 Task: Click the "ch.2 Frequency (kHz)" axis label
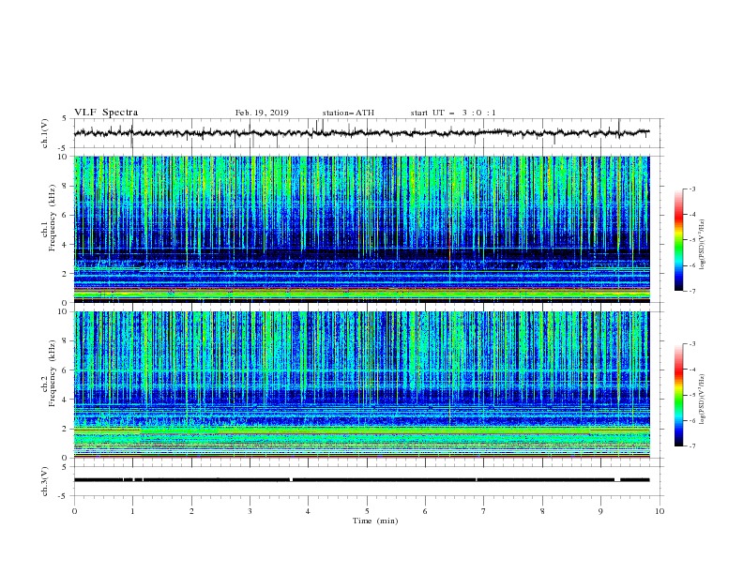pos(49,373)
